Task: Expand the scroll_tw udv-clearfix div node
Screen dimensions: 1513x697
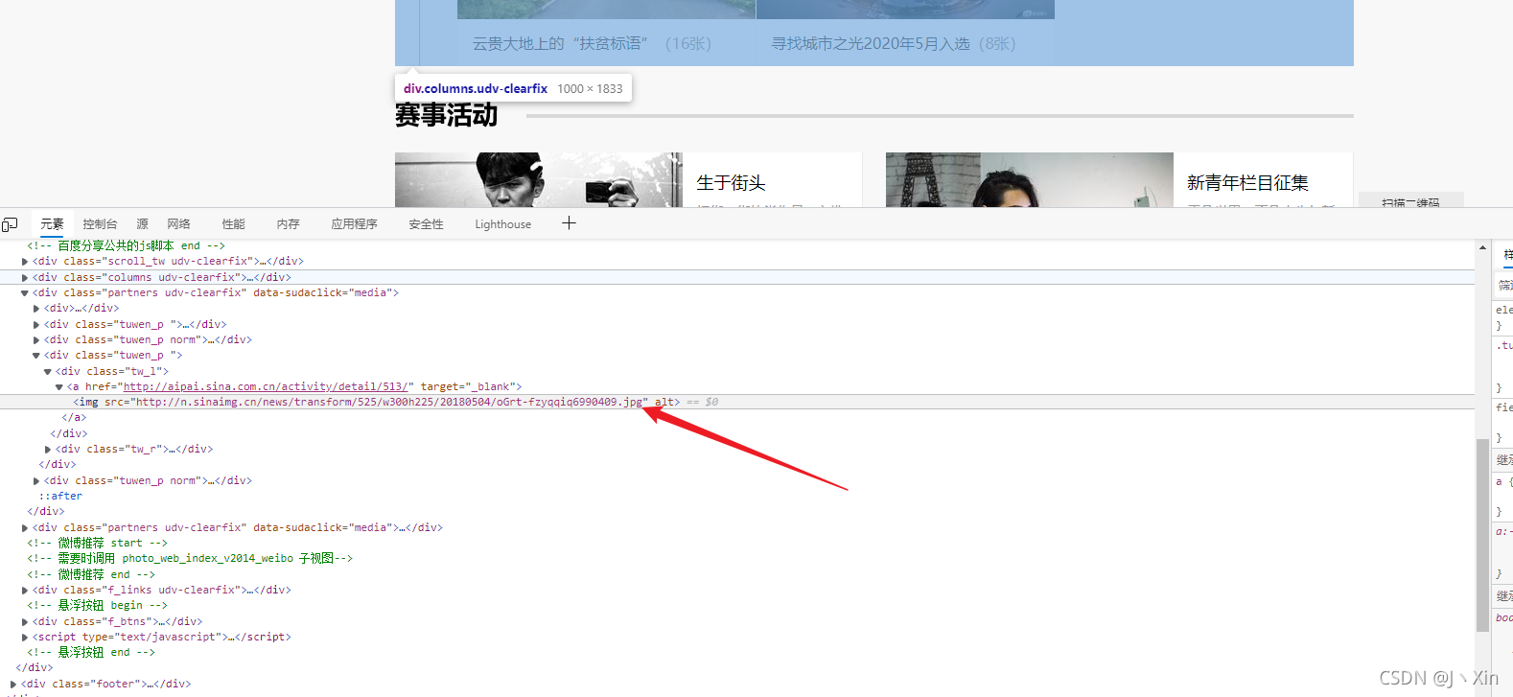Action: [25, 261]
